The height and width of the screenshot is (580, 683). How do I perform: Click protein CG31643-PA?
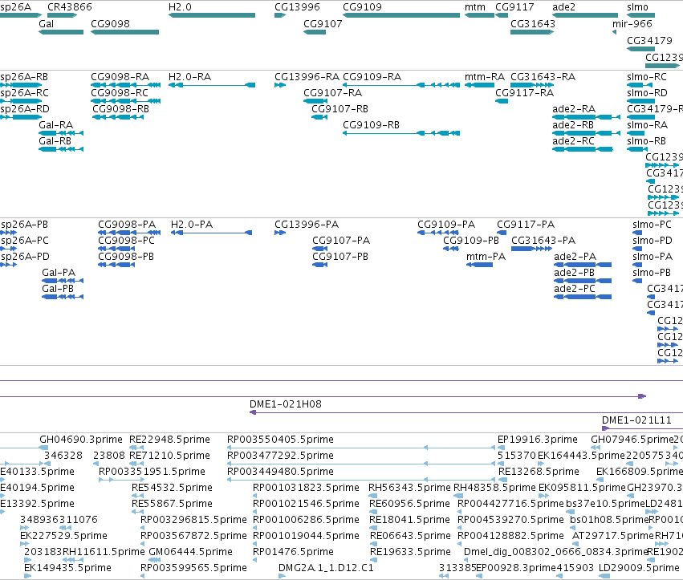click(x=532, y=249)
